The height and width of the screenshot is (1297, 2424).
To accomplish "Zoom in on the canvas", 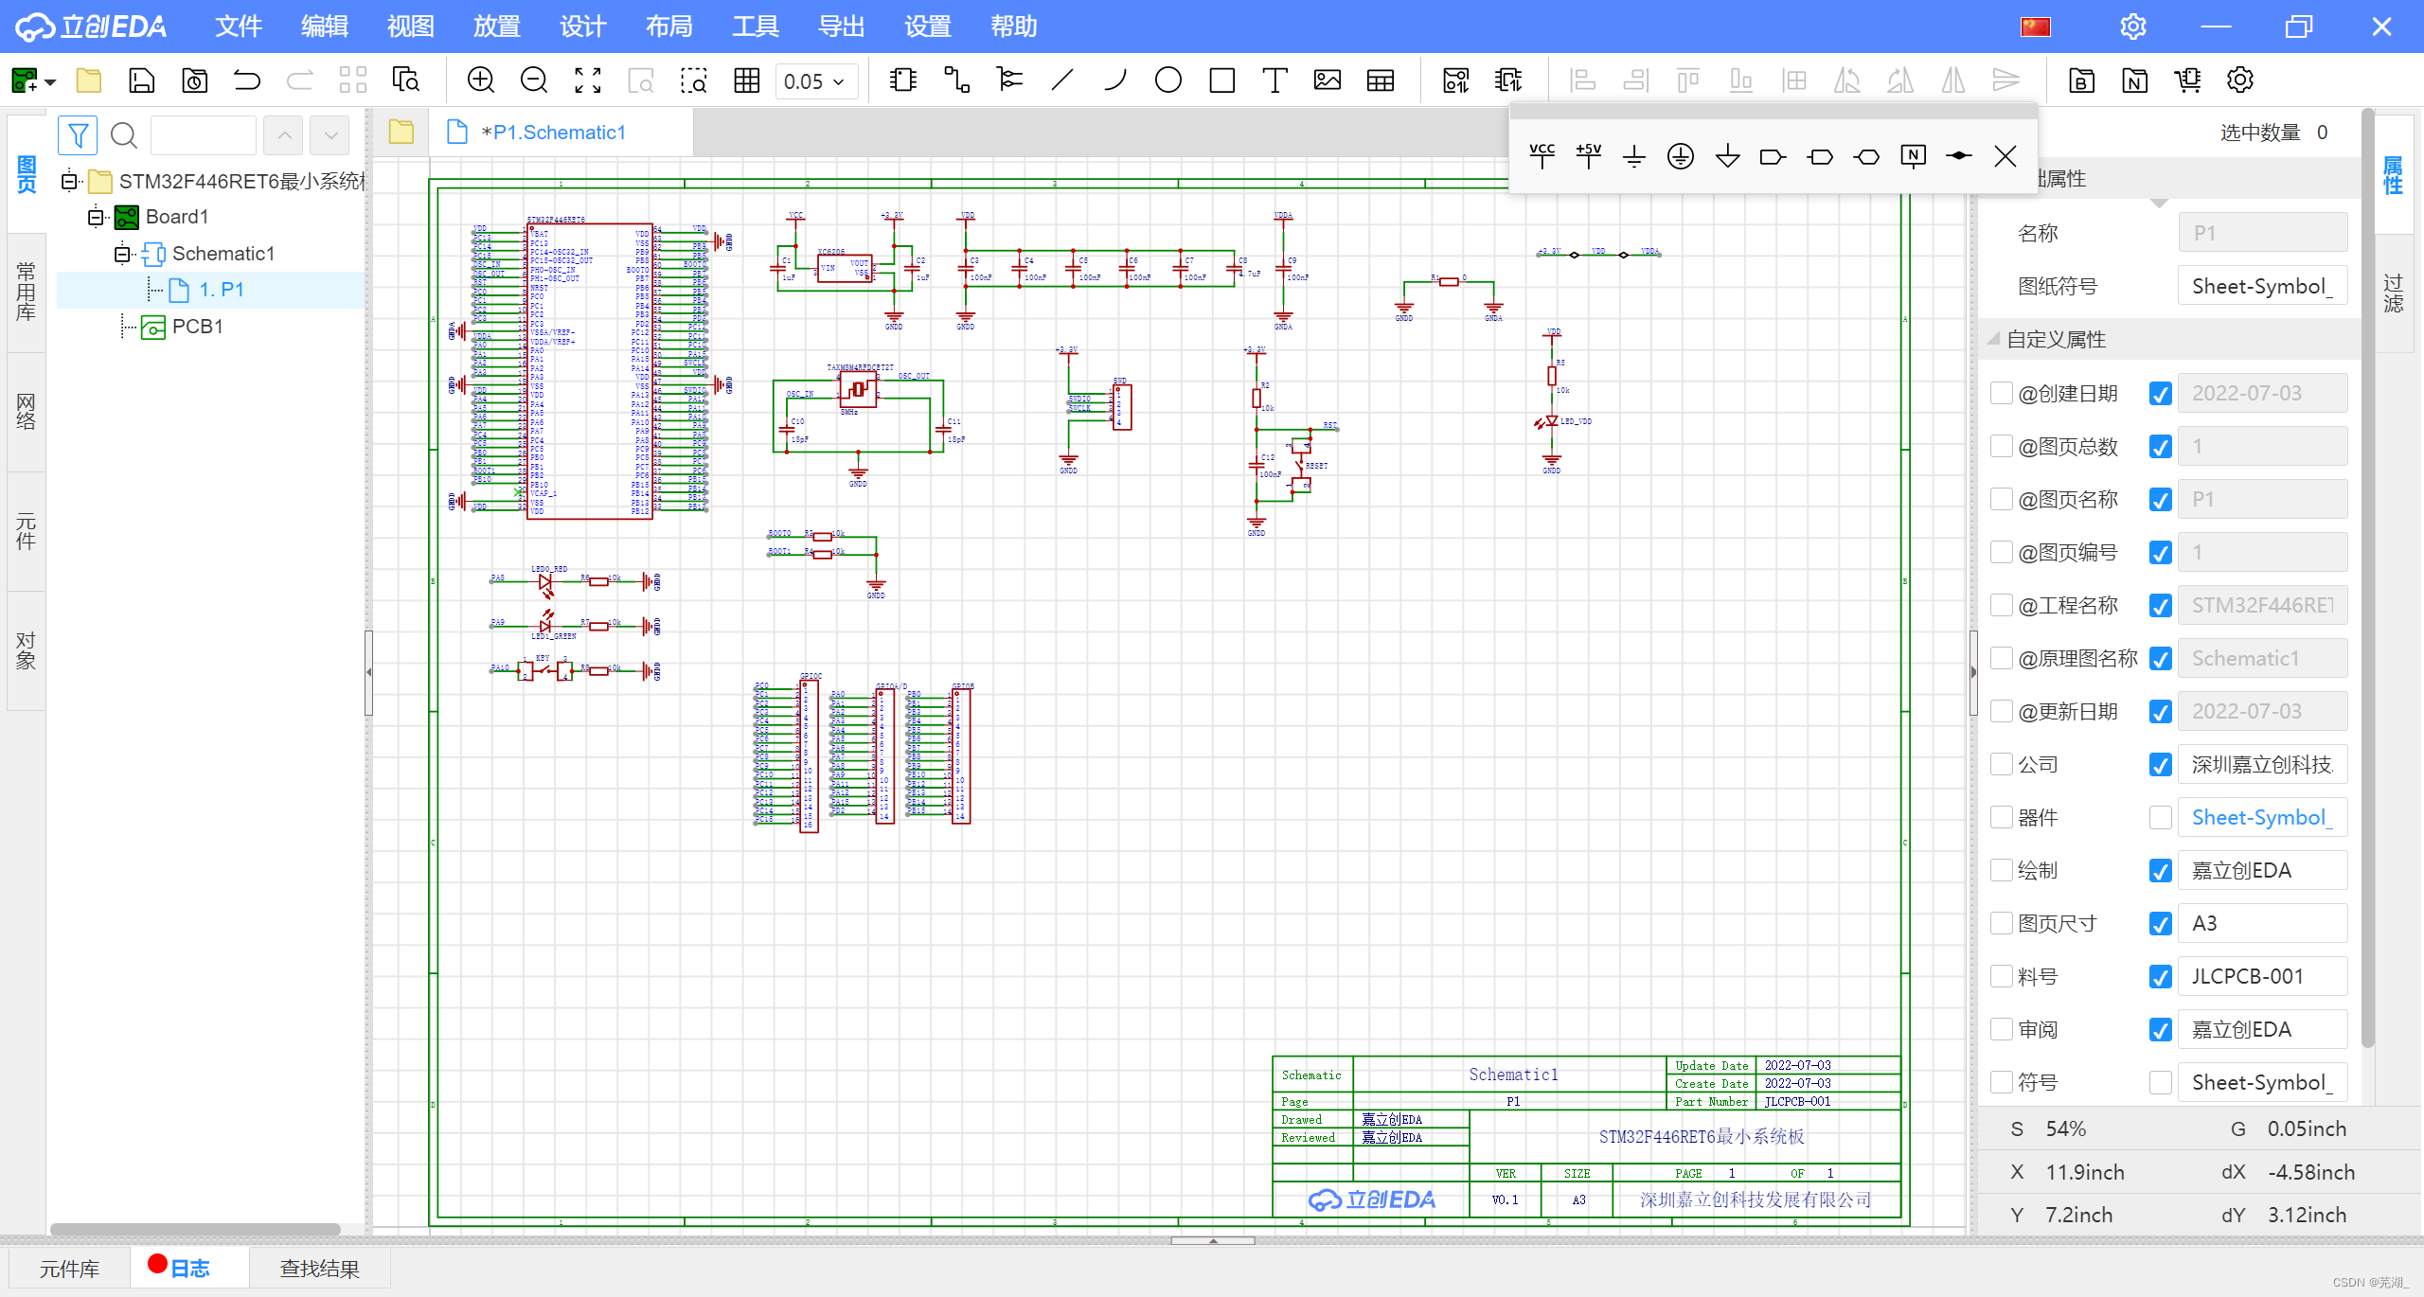I will coord(481,80).
